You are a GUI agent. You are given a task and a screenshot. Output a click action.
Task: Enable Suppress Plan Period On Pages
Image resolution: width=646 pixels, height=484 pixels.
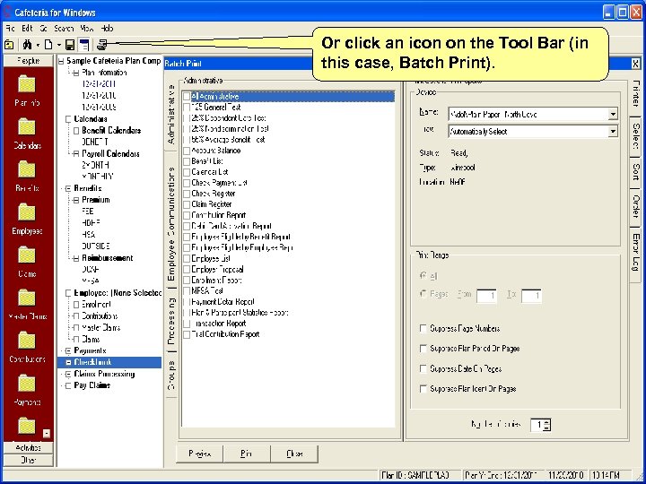coord(423,349)
